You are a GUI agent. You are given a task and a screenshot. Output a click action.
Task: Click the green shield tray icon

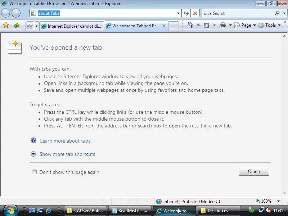tap(252, 210)
